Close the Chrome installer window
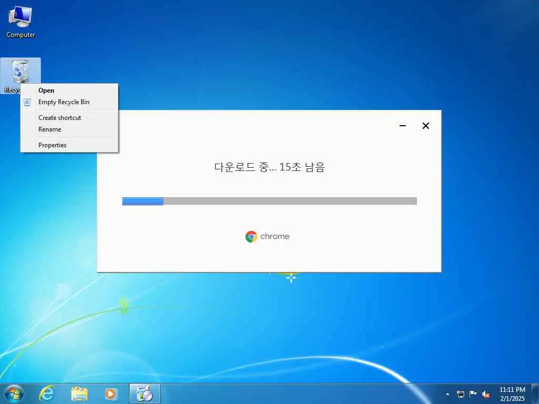 425,126
